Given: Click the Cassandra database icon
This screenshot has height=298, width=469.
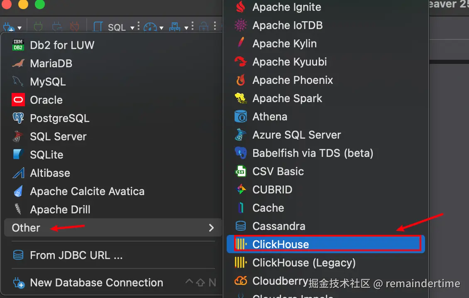Looking at the screenshot, I should [x=240, y=226].
